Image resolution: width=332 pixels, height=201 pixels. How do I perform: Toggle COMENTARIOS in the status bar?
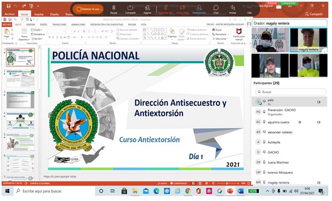[179, 183]
